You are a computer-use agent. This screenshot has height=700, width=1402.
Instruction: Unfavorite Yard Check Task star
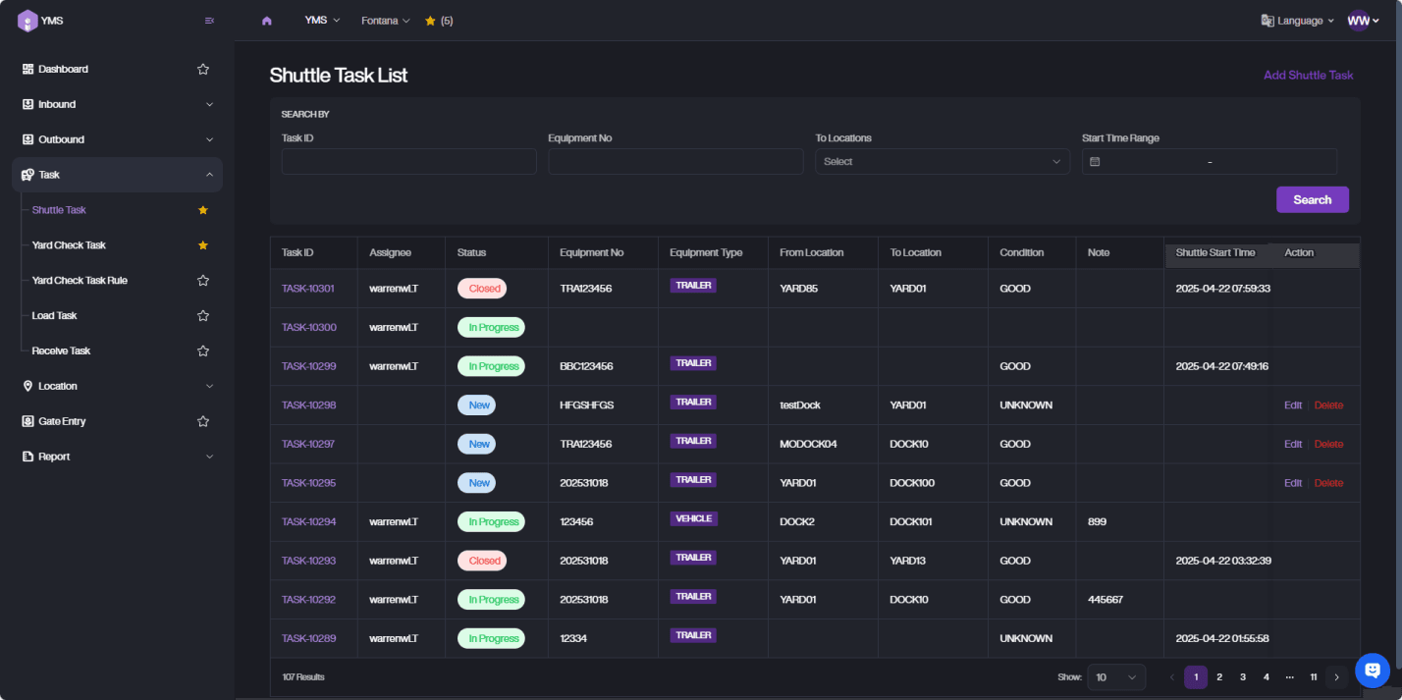203,245
